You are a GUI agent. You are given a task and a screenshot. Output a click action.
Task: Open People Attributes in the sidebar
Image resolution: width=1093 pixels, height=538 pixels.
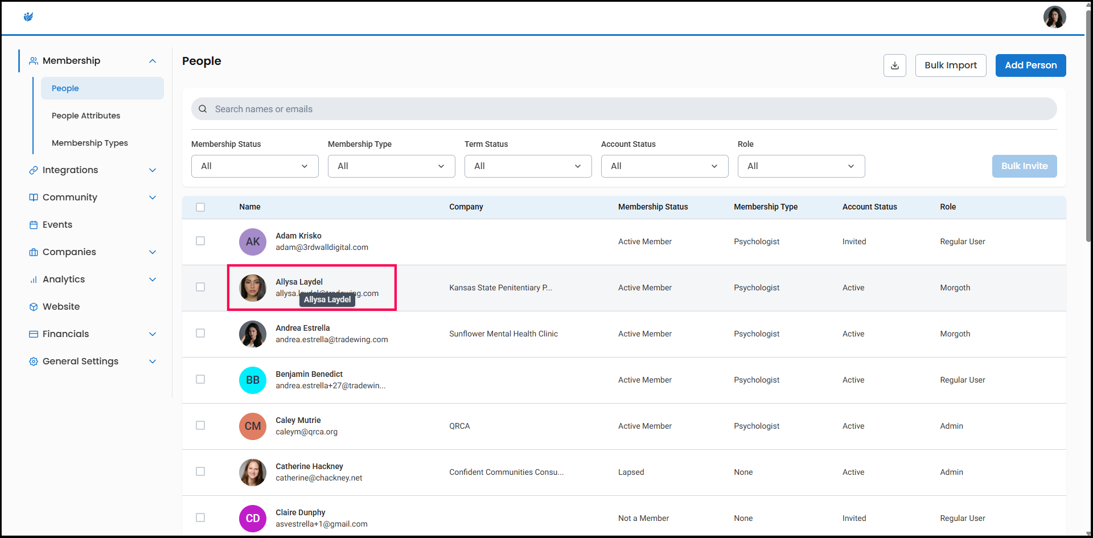click(x=86, y=116)
